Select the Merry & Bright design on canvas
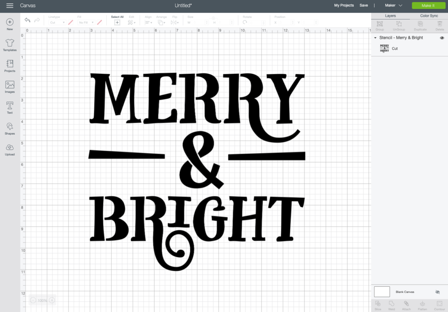The height and width of the screenshot is (312, 448). click(197, 172)
